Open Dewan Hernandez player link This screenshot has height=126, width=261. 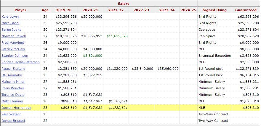pyautogui.click(x=16, y=108)
